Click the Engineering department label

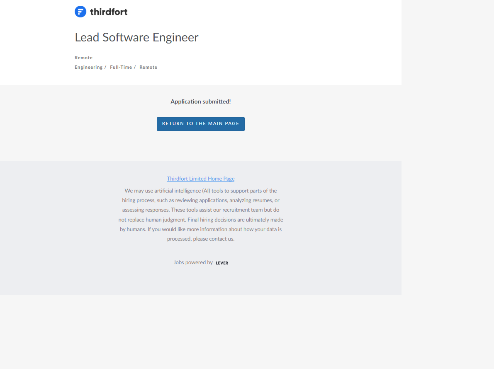(x=88, y=67)
